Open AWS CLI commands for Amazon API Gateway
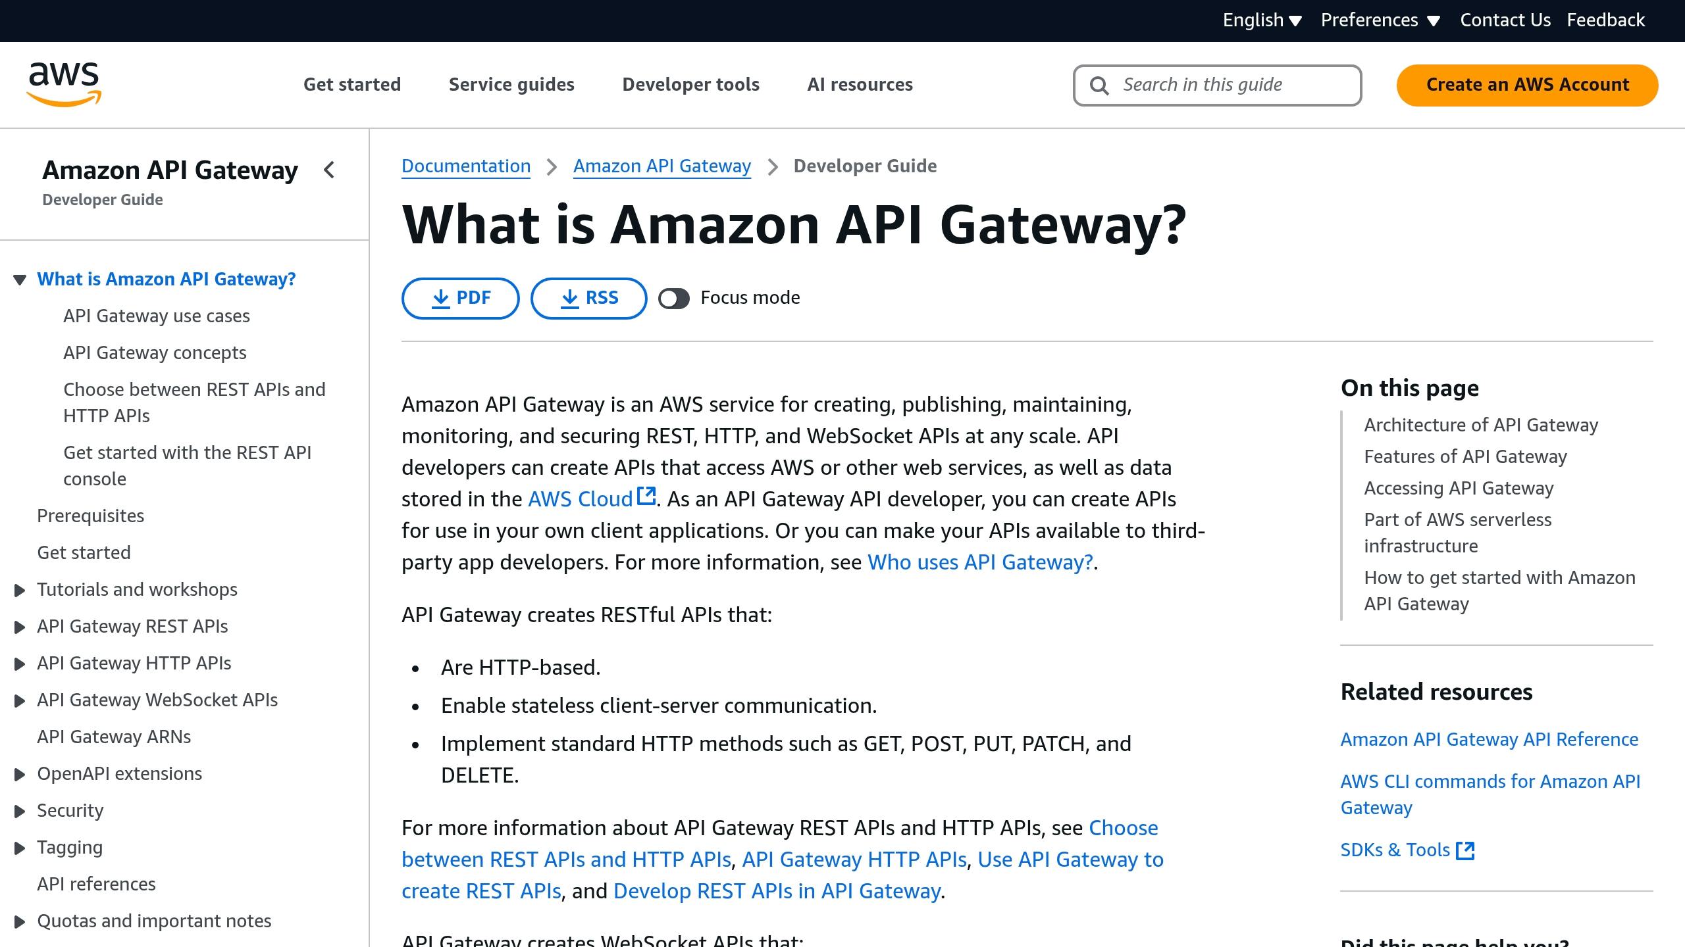The height and width of the screenshot is (947, 1685). click(1490, 794)
